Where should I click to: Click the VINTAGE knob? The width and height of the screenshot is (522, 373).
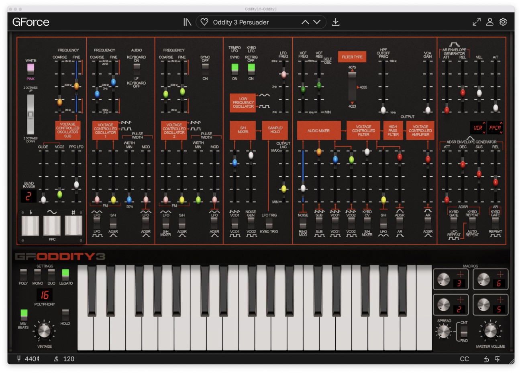[x=44, y=331]
